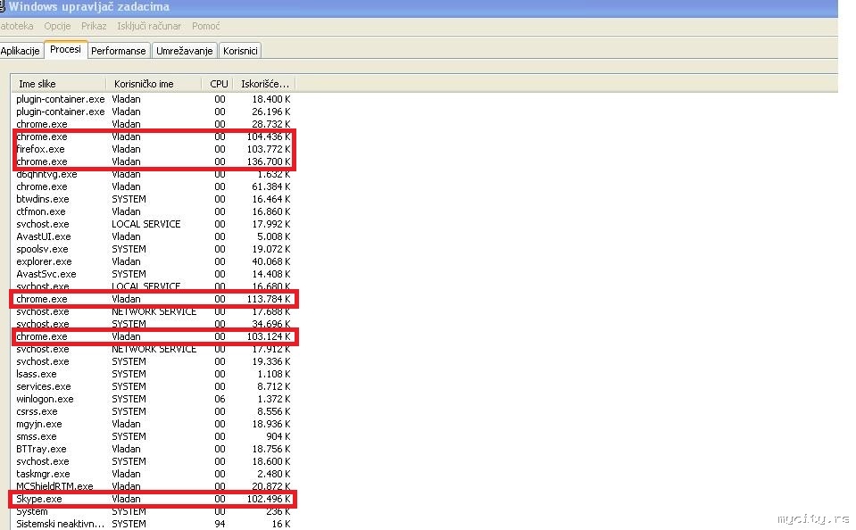The width and height of the screenshot is (856, 530).
Task: Select the Sistemski neaktivn... process row
Action: (153, 524)
